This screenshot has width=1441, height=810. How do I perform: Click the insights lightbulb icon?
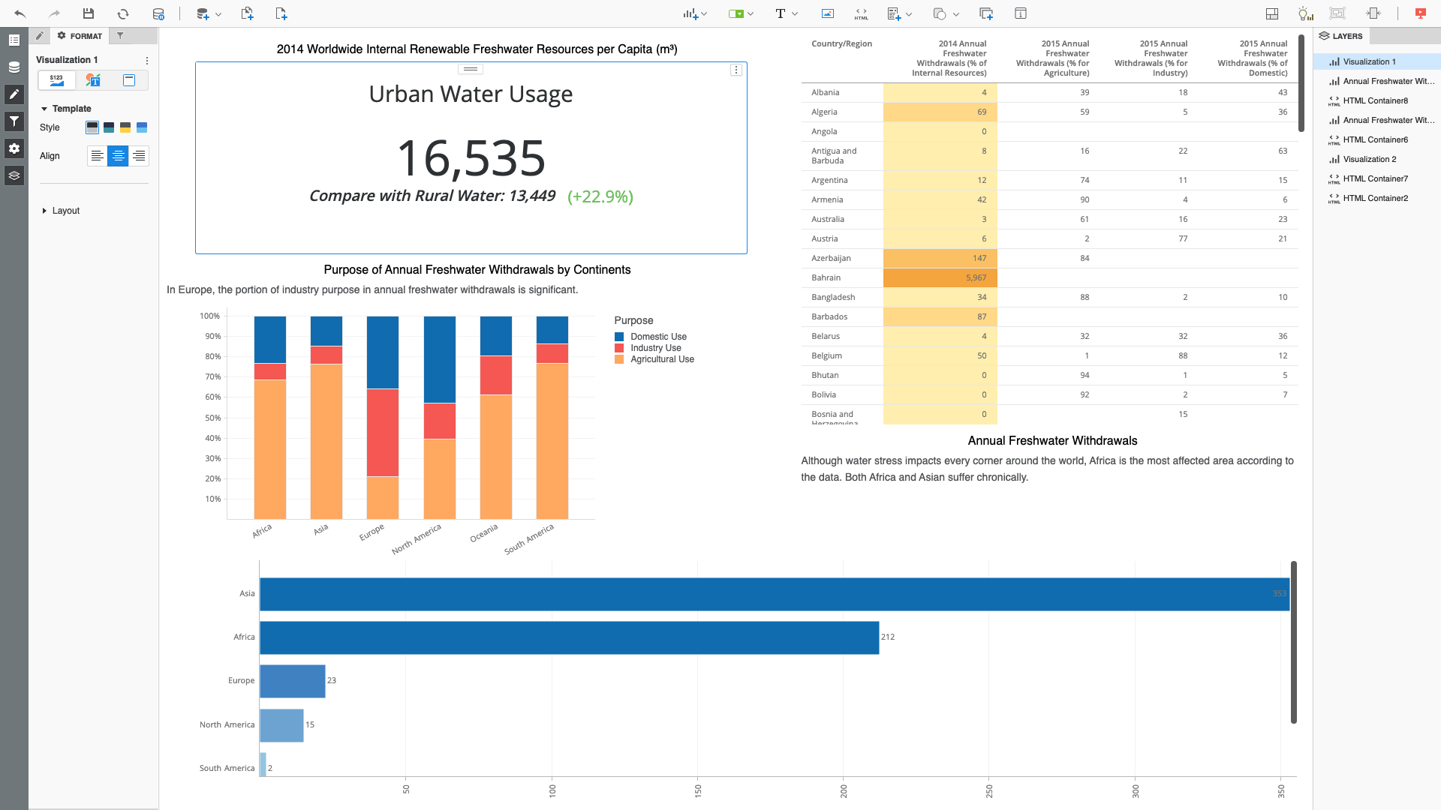pos(1305,13)
